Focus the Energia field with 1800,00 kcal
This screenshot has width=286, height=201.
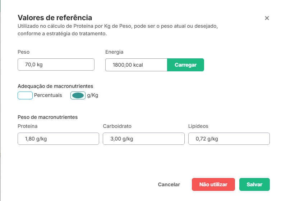(136, 65)
